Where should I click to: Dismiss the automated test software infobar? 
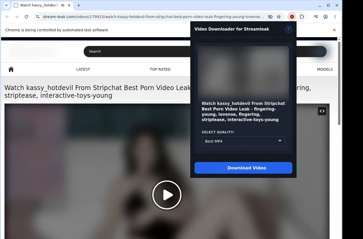334,30
